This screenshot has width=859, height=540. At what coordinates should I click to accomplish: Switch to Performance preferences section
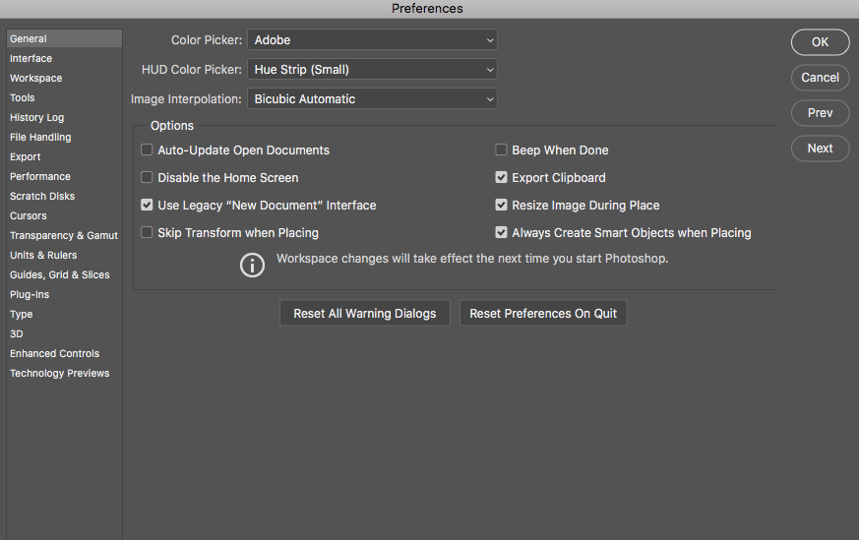click(40, 177)
